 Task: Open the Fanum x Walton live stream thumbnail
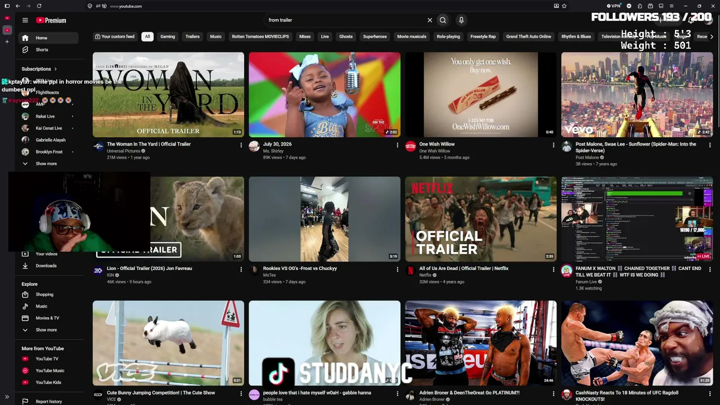[x=637, y=219]
